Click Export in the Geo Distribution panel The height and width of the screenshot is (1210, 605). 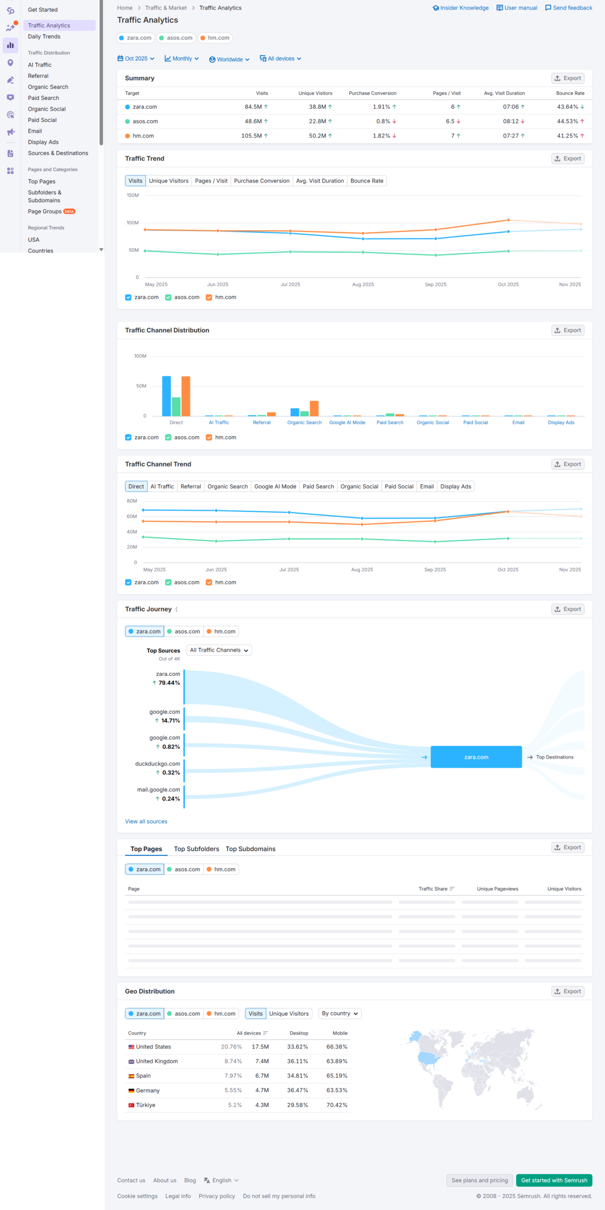tap(568, 992)
